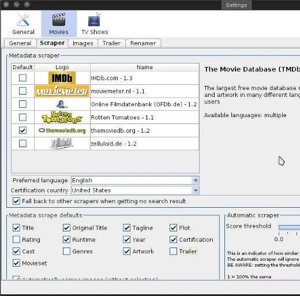Click the themoviedb.org logo
300x296 pixels.
point(62,130)
